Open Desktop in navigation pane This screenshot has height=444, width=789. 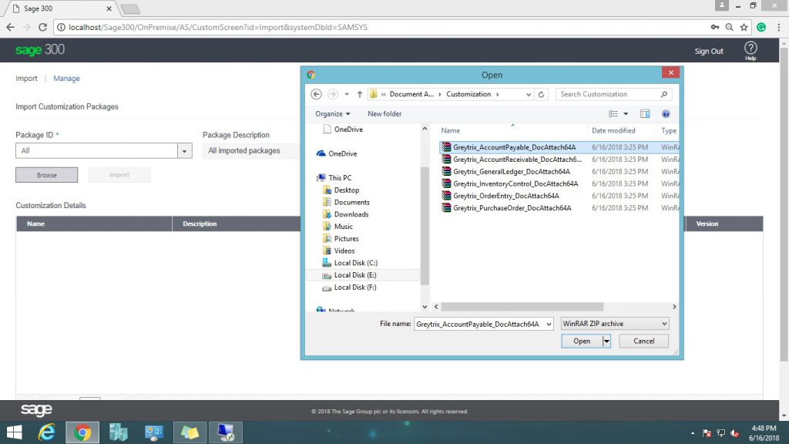point(346,190)
